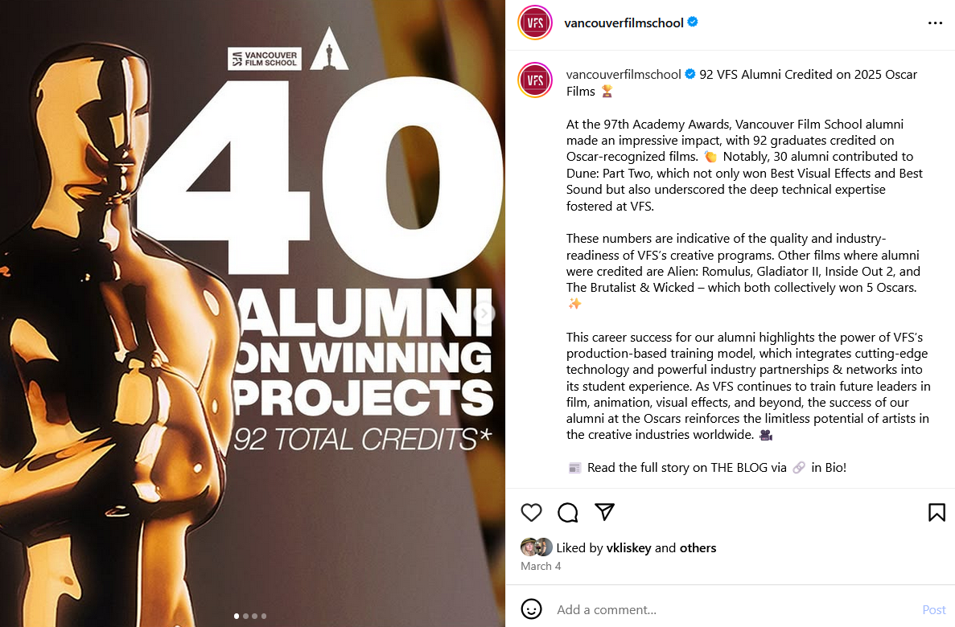Click the liker avatars beside Liked by
The width and height of the screenshot is (955, 627).
(537, 547)
